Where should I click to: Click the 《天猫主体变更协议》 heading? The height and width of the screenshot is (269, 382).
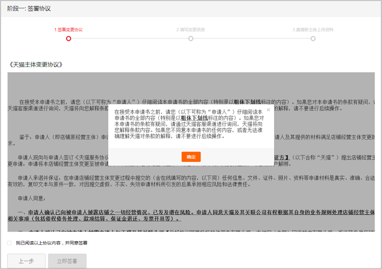[36, 64]
